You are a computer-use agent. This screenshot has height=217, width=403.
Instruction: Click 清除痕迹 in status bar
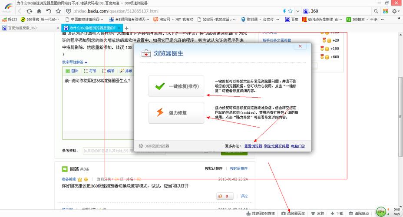[x=359, y=214]
